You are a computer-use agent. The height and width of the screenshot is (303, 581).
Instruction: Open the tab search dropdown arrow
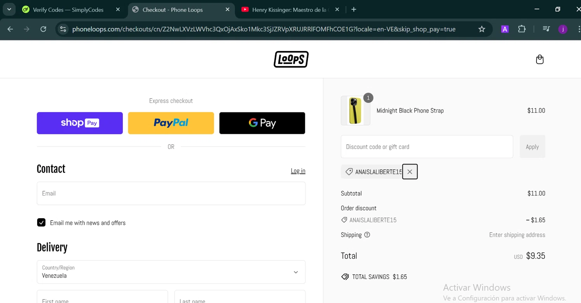point(9,10)
